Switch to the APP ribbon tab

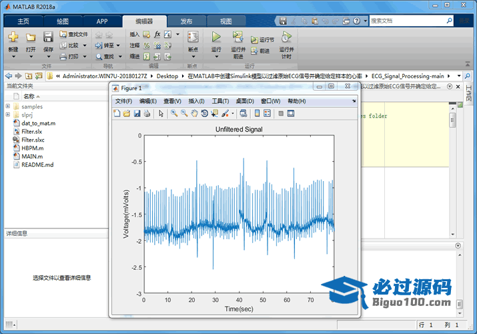[102, 21]
